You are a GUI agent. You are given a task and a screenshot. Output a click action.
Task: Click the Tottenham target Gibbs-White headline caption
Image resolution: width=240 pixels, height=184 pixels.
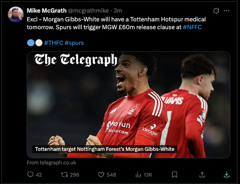tap(104, 149)
